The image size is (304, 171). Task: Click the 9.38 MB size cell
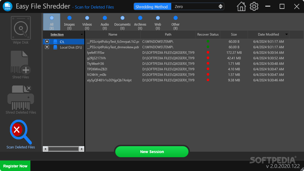point(234,80)
